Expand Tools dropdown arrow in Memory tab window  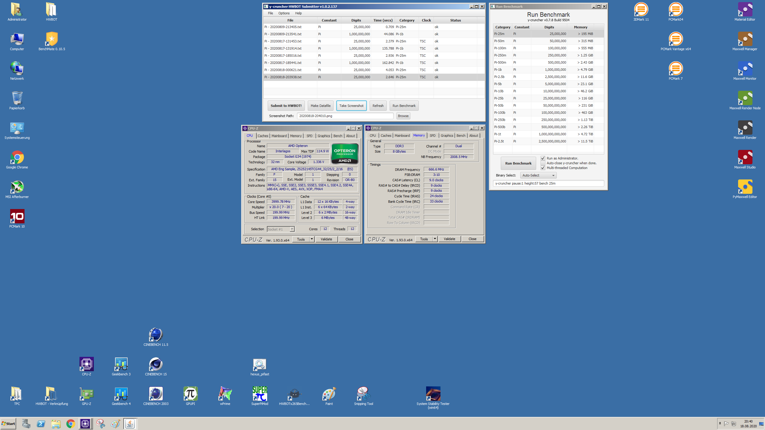pyautogui.click(x=435, y=239)
